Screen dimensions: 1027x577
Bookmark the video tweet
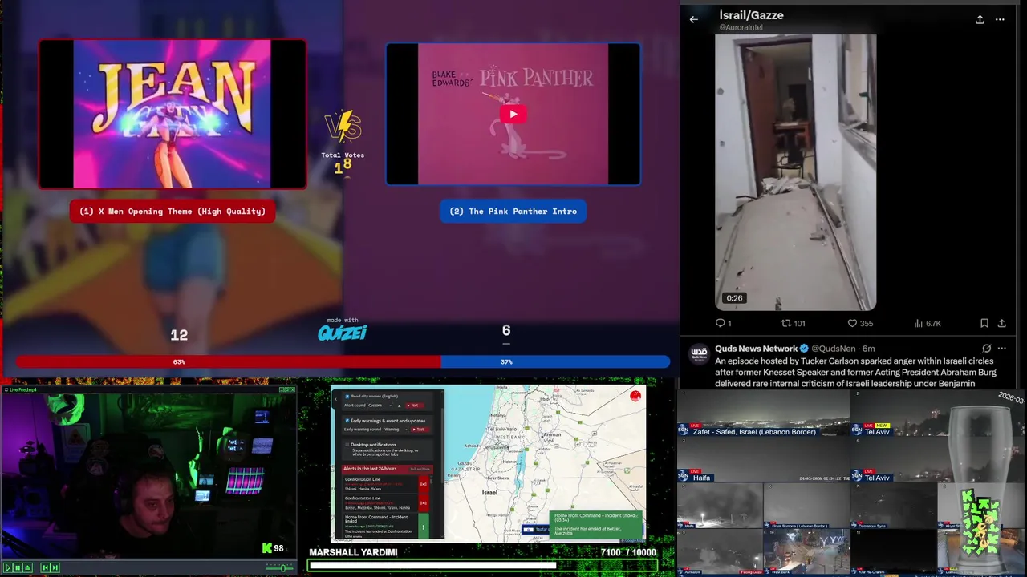tap(984, 323)
